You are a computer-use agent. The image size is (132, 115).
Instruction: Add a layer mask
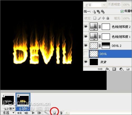114,69
